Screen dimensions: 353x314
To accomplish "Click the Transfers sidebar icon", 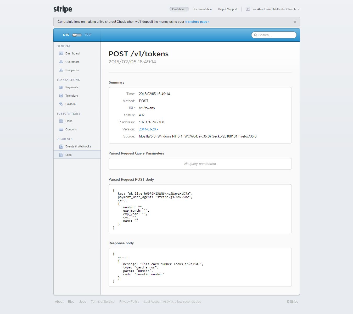I will click(61, 96).
